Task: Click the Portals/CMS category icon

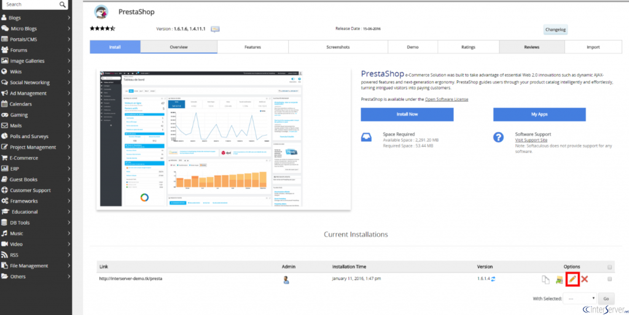Action: [5, 39]
